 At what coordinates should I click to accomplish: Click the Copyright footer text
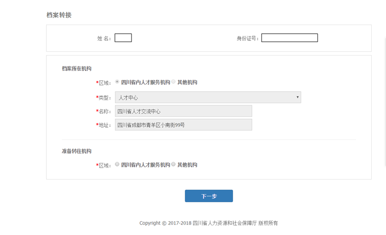[208, 223]
